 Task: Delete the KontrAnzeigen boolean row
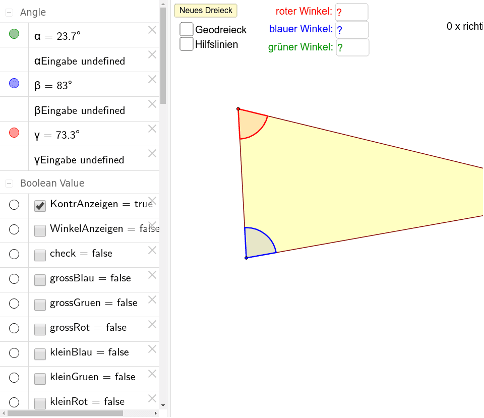click(152, 201)
